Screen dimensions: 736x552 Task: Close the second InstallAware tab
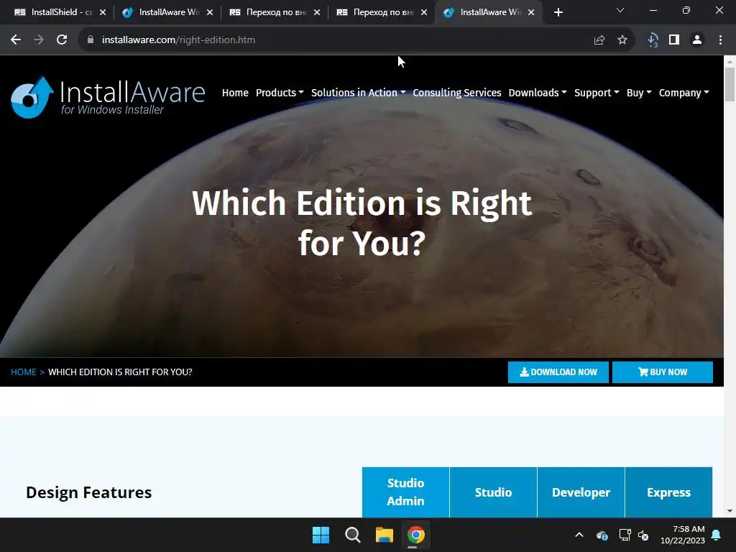coord(210,13)
